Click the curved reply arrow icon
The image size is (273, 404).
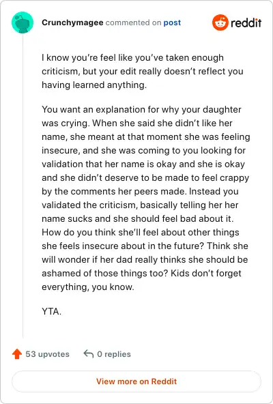[89, 353]
